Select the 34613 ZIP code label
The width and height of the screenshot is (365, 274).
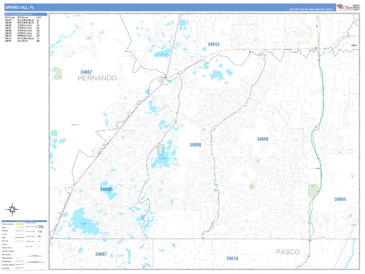[x=213, y=44]
